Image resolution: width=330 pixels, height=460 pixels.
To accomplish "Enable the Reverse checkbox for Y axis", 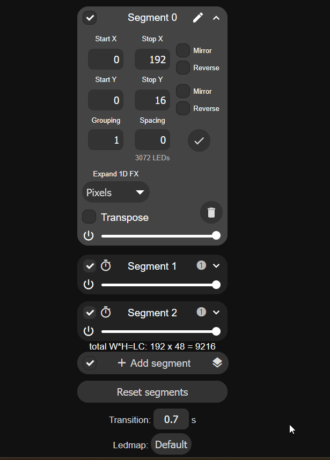I will coord(183,108).
